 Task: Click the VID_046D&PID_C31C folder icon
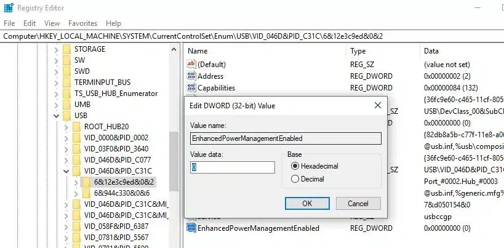[x=76, y=171]
